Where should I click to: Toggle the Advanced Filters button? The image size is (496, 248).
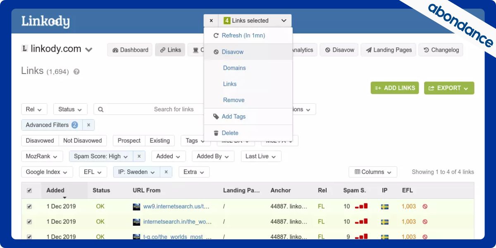point(52,125)
